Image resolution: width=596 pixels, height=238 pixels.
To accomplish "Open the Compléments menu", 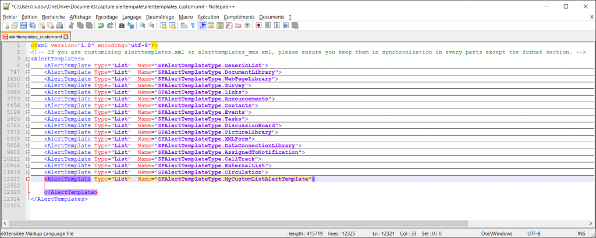I will 239,17.
